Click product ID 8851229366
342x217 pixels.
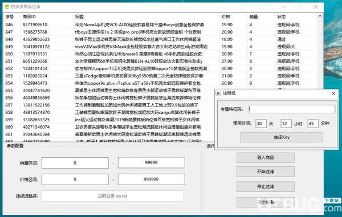point(35,62)
